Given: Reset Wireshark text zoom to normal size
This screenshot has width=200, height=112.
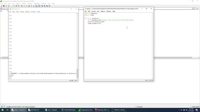Looking at the screenshot, I should (x=47, y=6).
